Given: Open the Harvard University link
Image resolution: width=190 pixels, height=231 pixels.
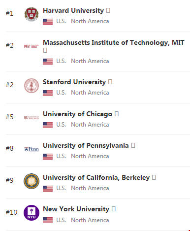Looking at the screenshot, I should click(73, 11).
